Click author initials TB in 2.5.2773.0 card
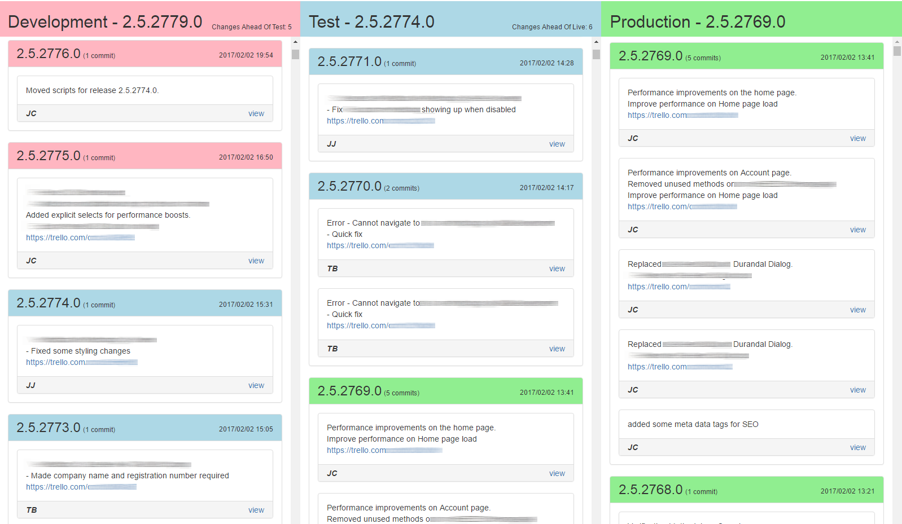902x524 pixels. click(x=32, y=510)
